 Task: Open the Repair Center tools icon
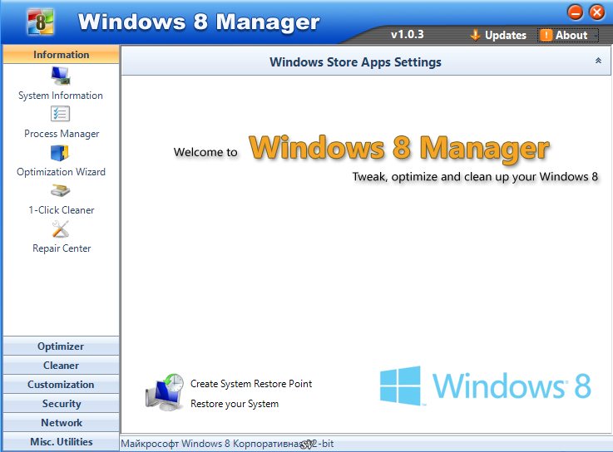click(60, 229)
